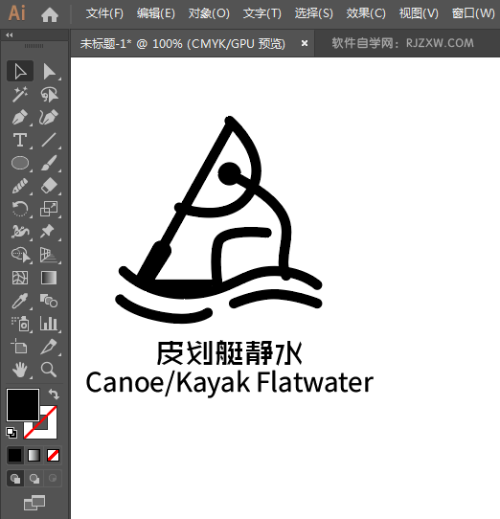This screenshot has width=500, height=519.
Task: Switch to the 未标题-1* document tab
Action: pos(182,43)
